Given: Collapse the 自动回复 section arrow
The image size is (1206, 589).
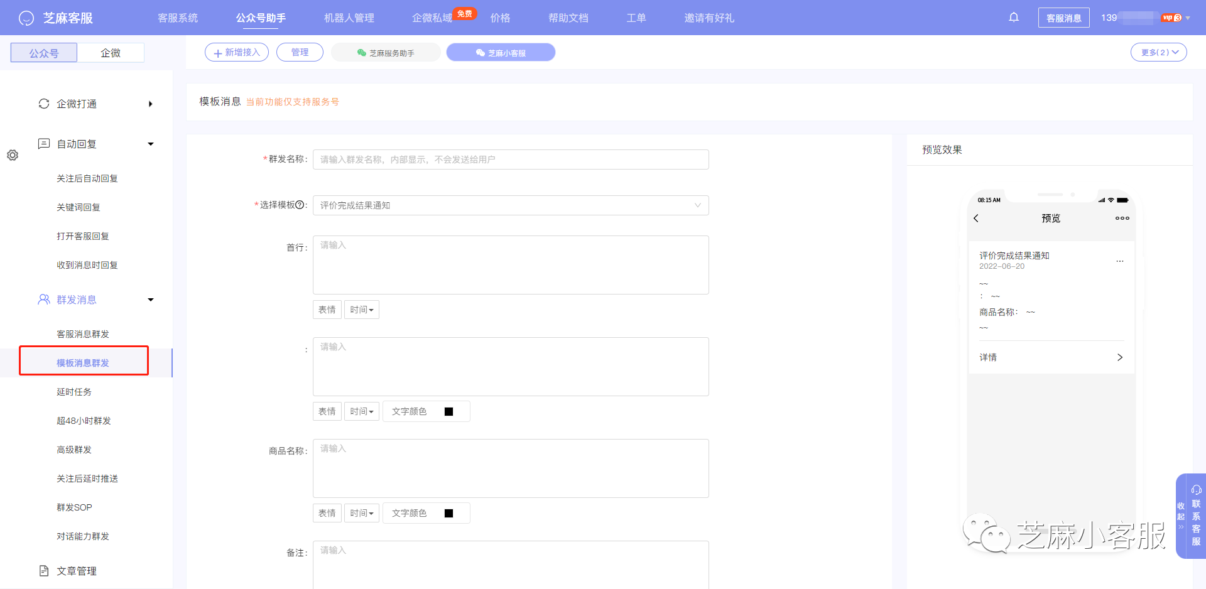Looking at the screenshot, I should (x=151, y=144).
